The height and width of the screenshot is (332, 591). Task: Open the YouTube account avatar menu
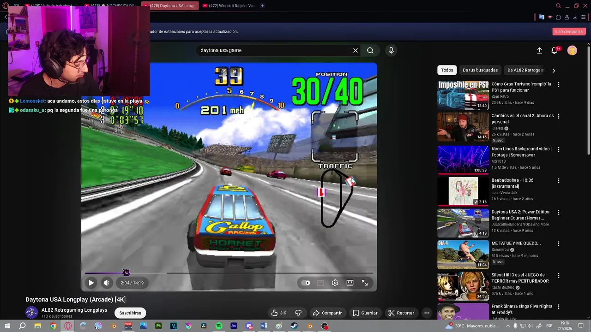(572, 50)
